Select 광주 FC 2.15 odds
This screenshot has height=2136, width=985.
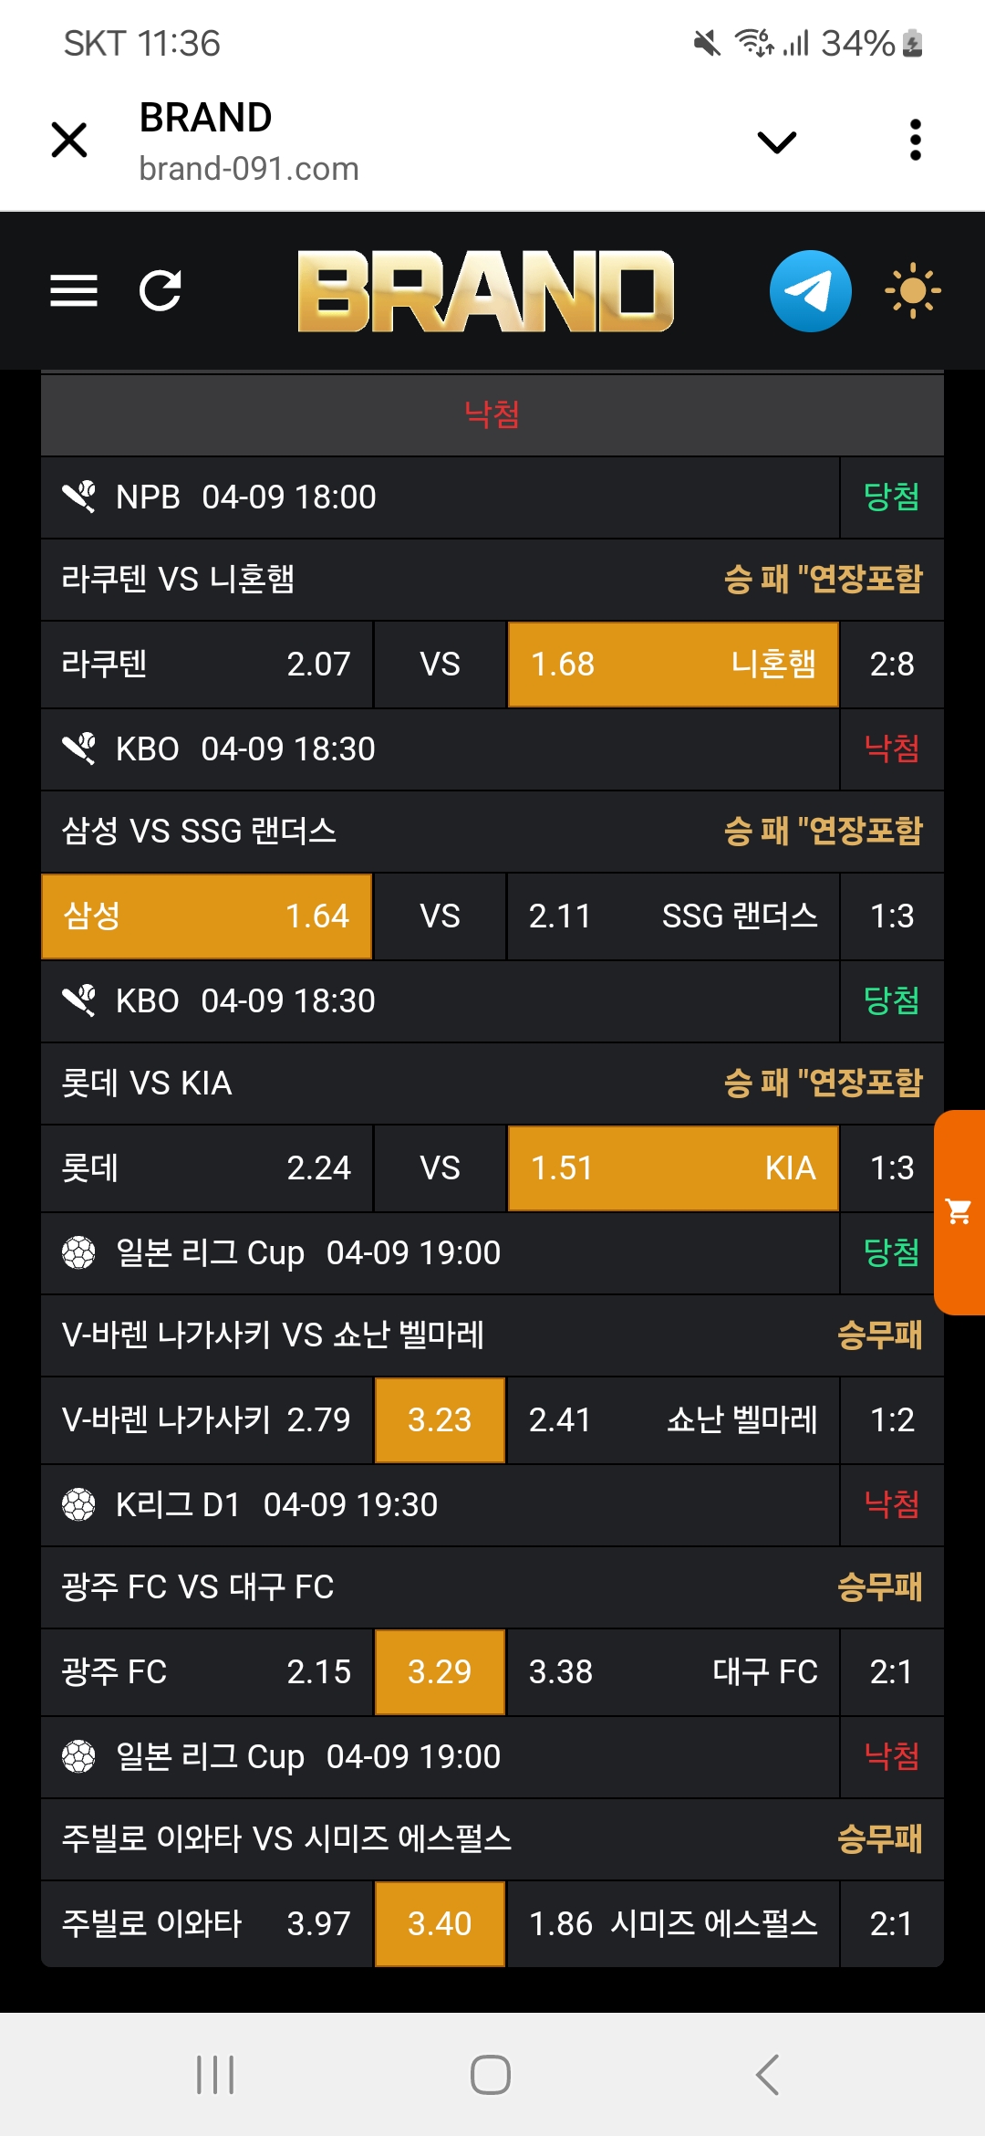(x=206, y=1672)
